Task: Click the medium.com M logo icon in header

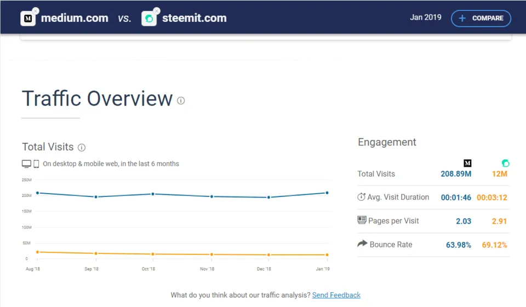Action: click(28, 19)
